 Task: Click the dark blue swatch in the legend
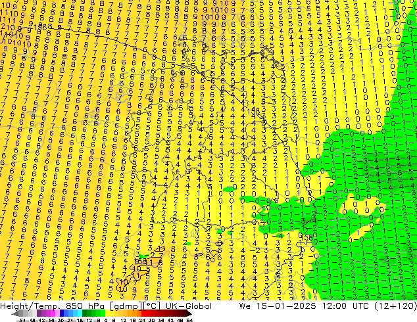pos(62,314)
